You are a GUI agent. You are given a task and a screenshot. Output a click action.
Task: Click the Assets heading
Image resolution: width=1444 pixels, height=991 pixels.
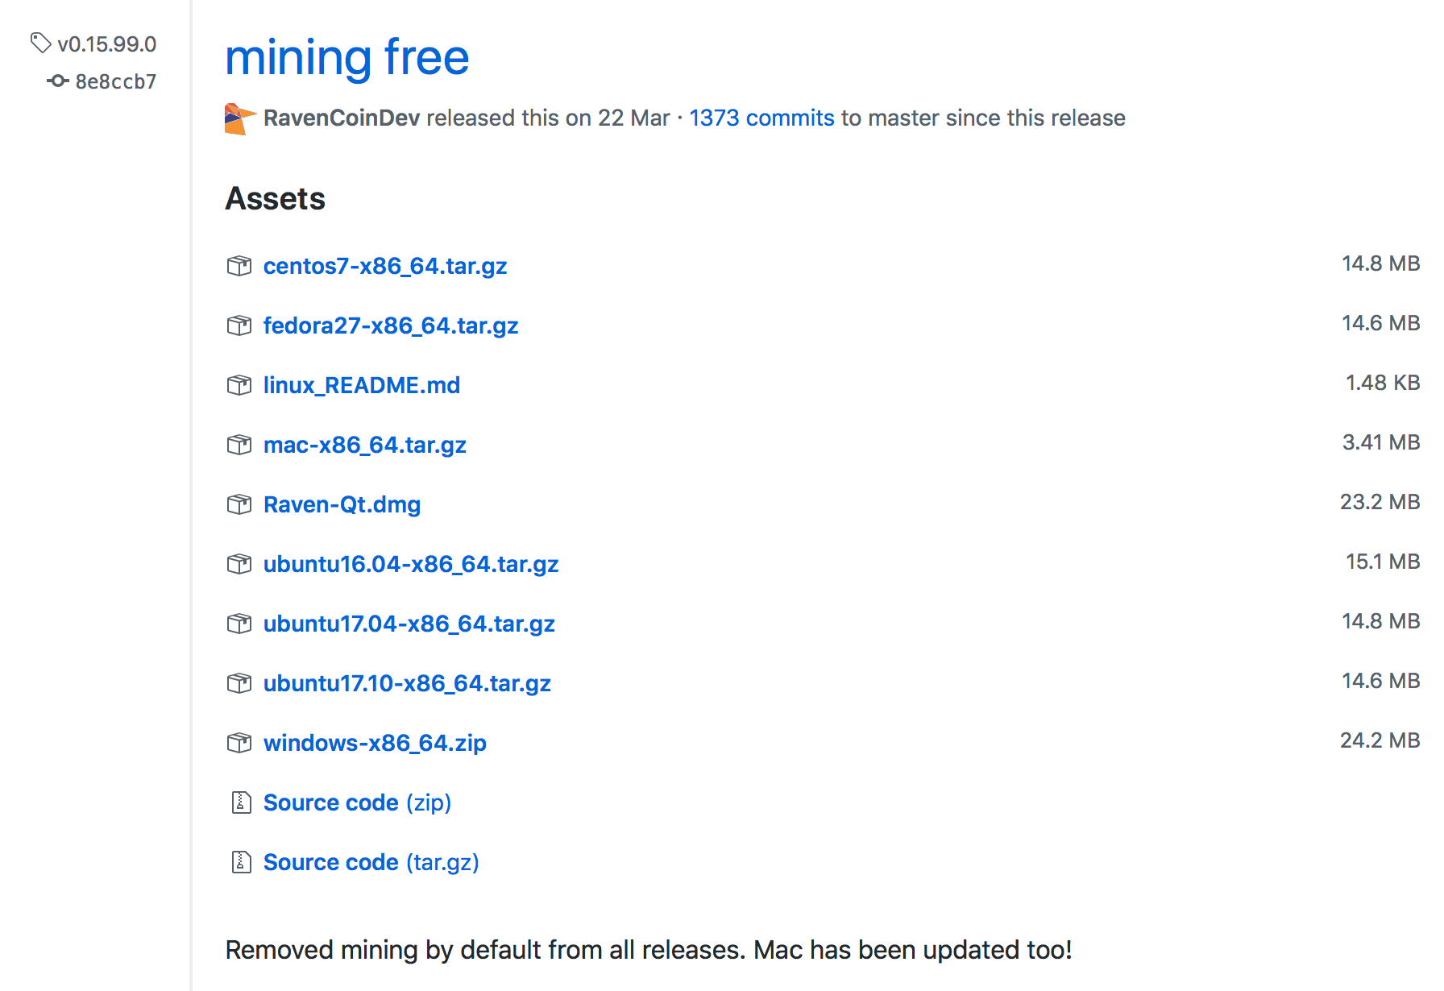point(275,198)
